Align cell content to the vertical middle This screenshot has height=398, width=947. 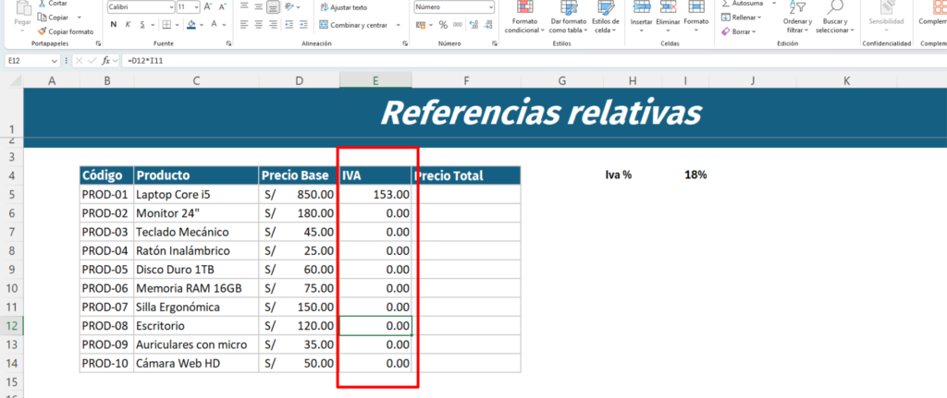tap(259, 7)
